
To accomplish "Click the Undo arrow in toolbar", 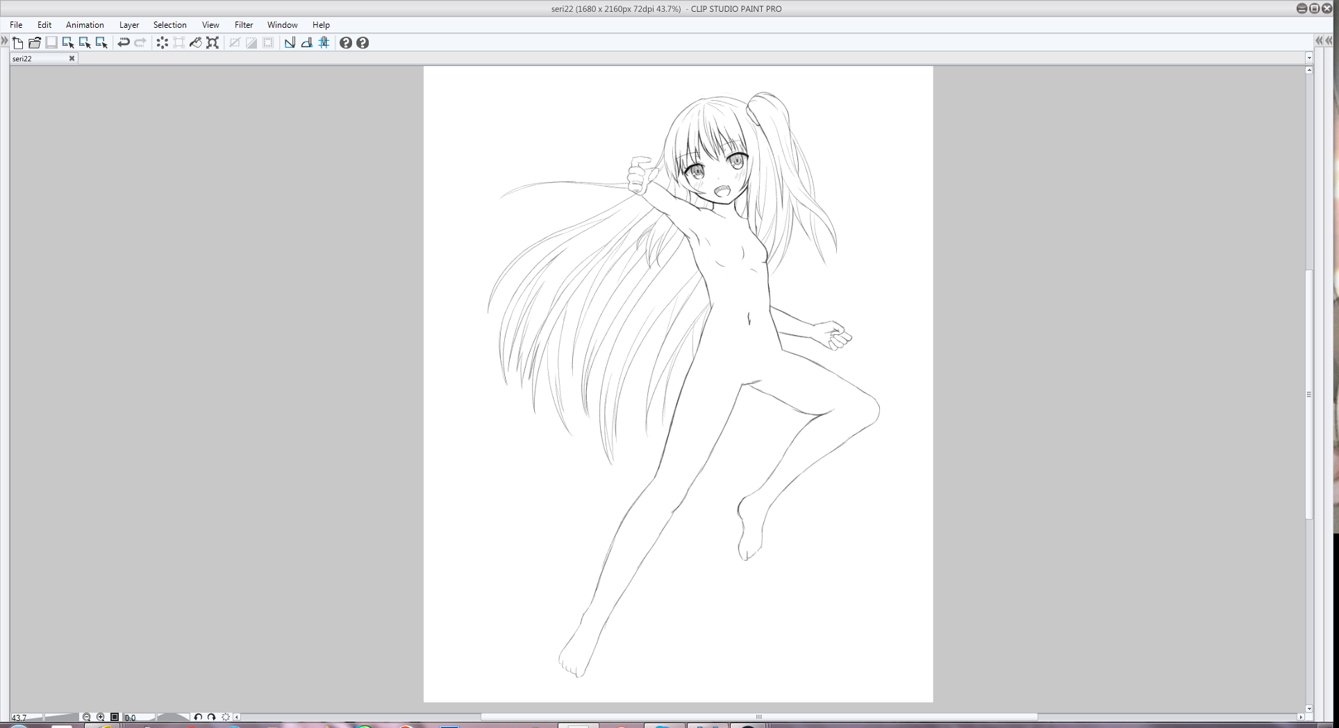I will pyautogui.click(x=124, y=43).
